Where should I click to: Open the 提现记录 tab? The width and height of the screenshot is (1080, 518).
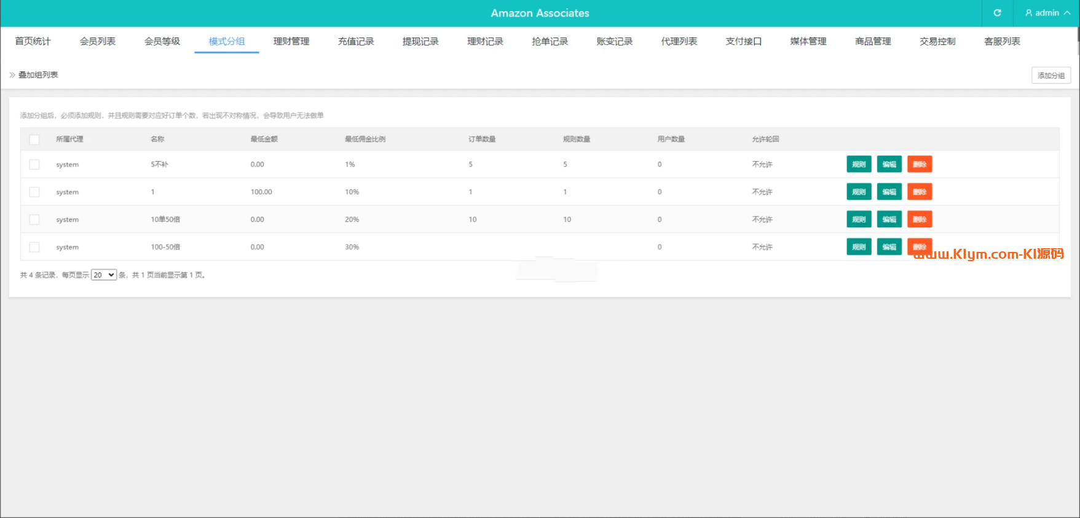tap(420, 41)
